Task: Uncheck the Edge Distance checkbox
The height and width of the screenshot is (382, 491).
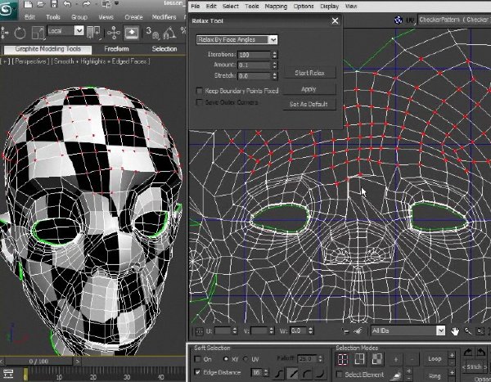Action: (x=197, y=372)
